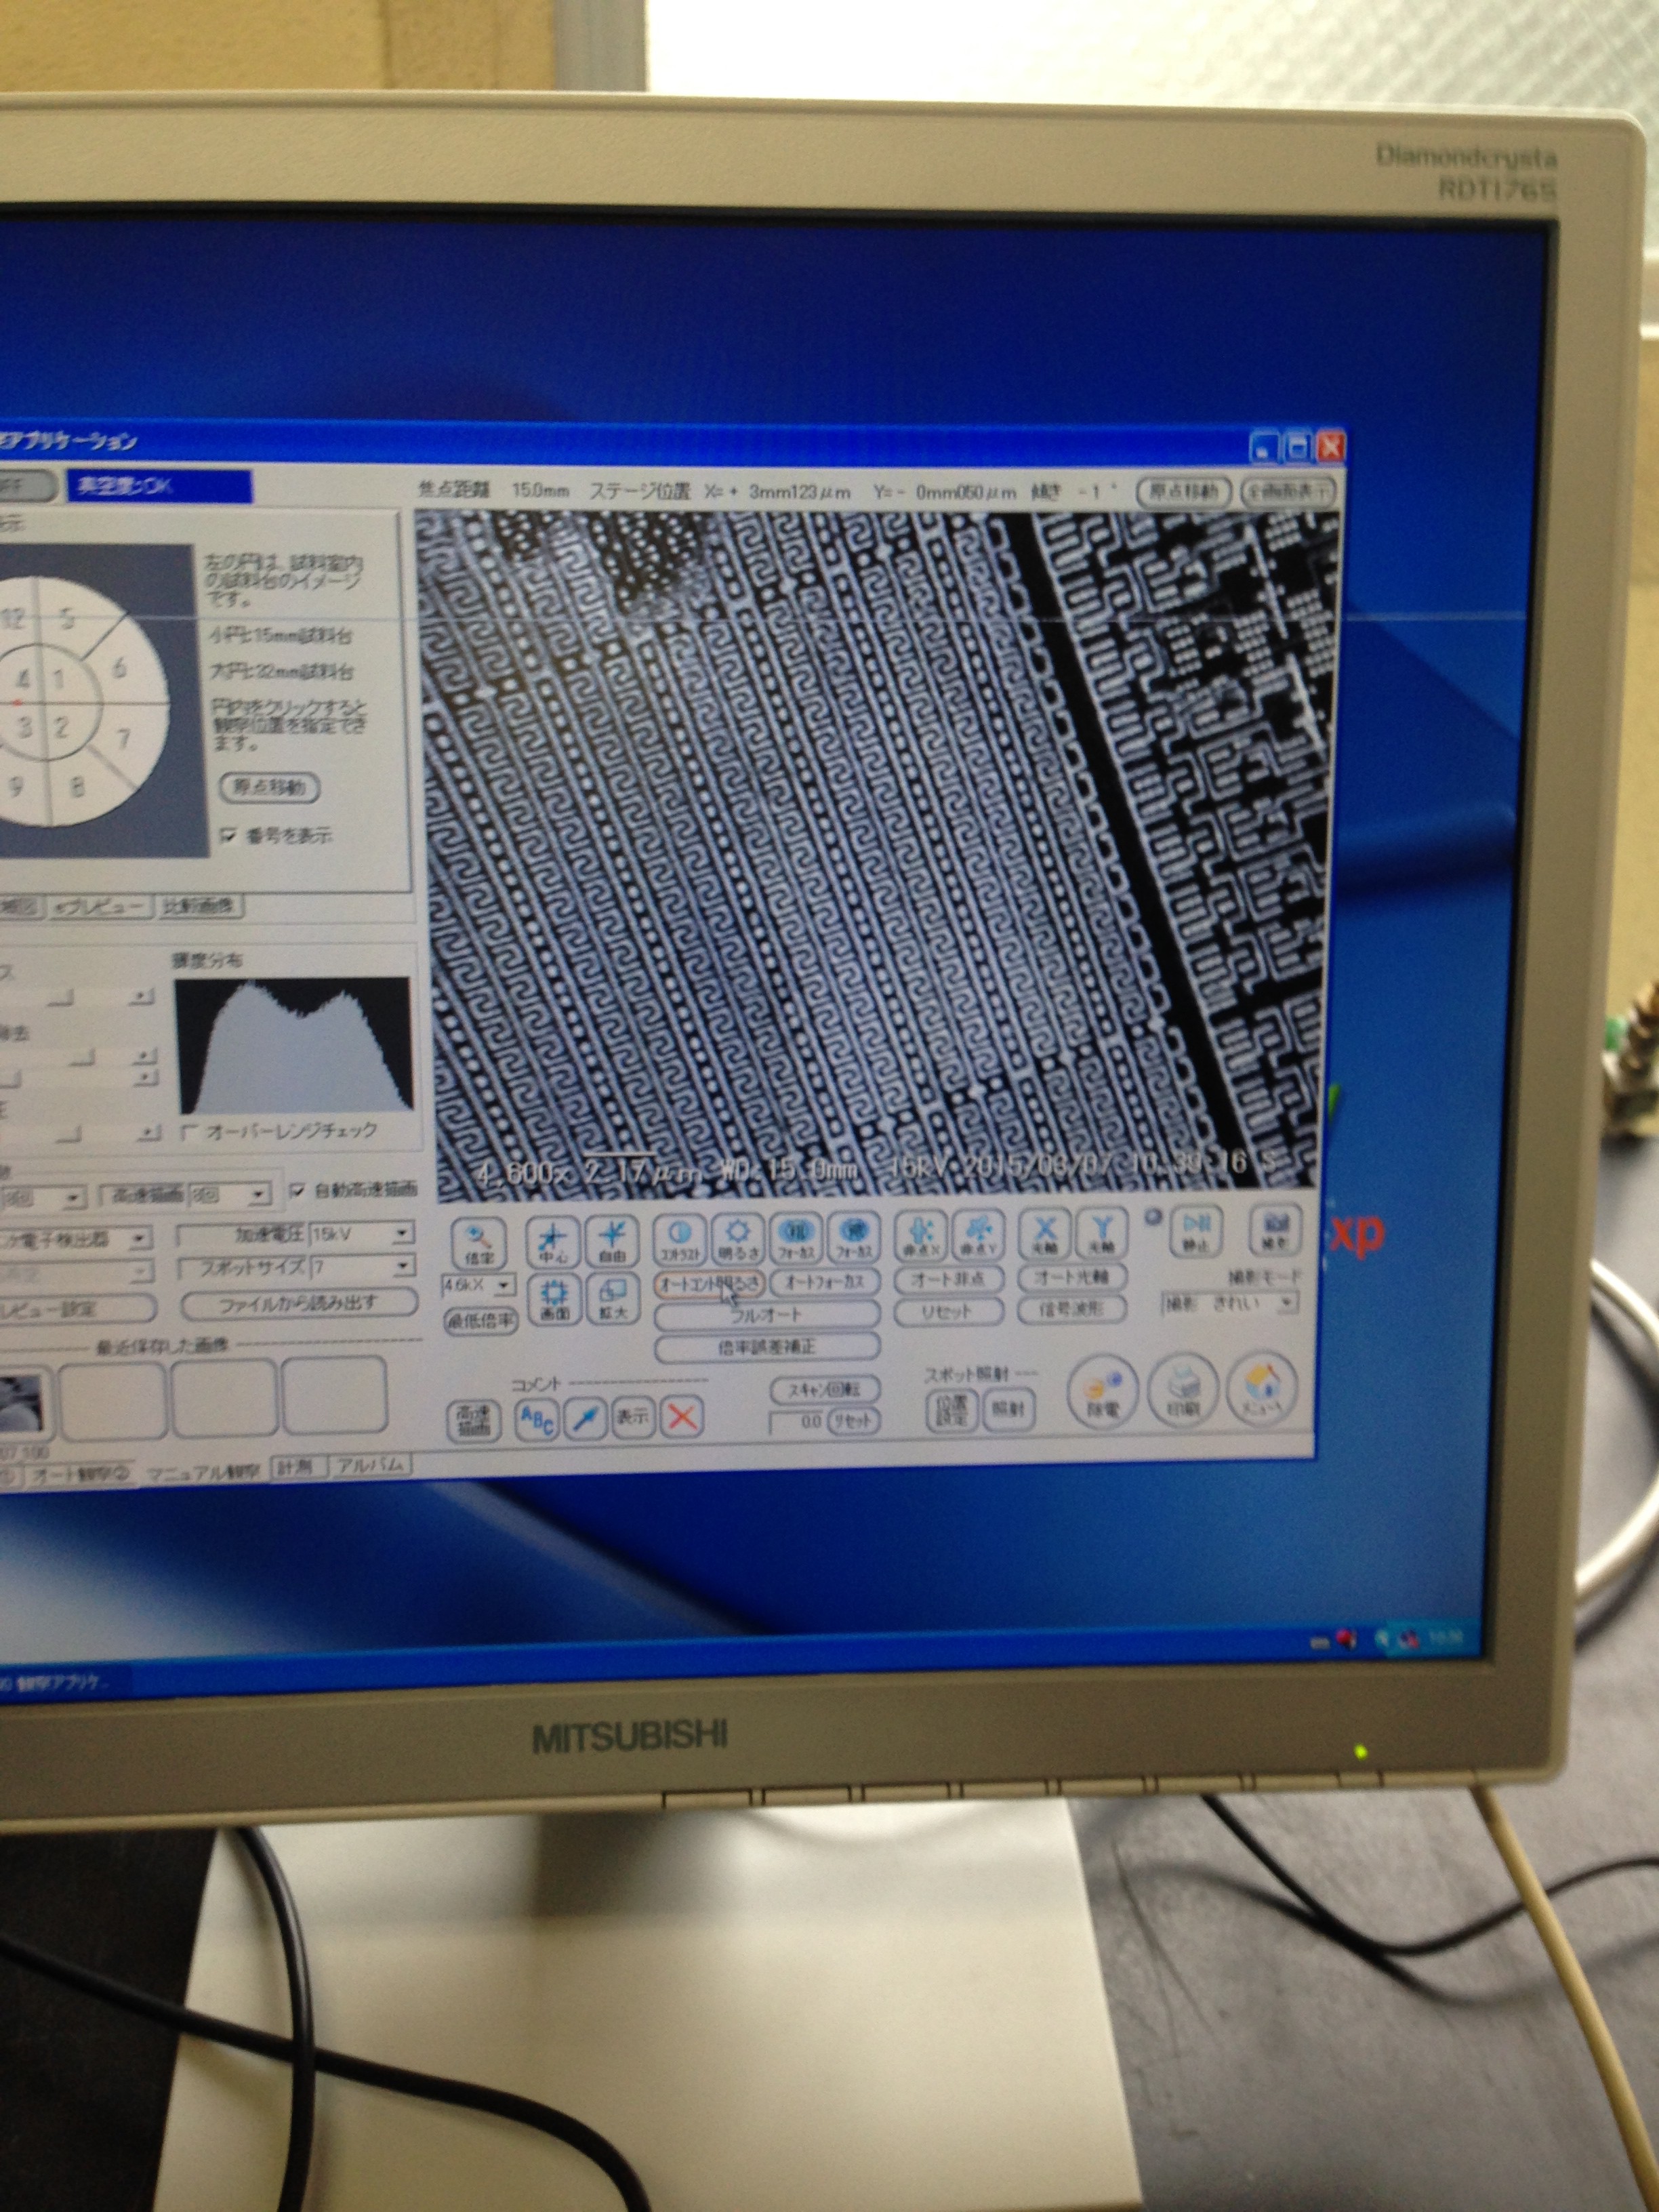Viewport: 1659px width, 2212px height.
Task: Switch to the 比較画像 tab
Action: (x=200, y=907)
